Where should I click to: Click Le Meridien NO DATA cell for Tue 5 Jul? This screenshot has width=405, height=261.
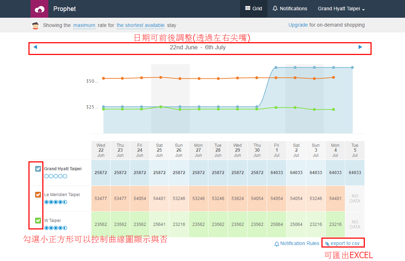tap(355, 199)
